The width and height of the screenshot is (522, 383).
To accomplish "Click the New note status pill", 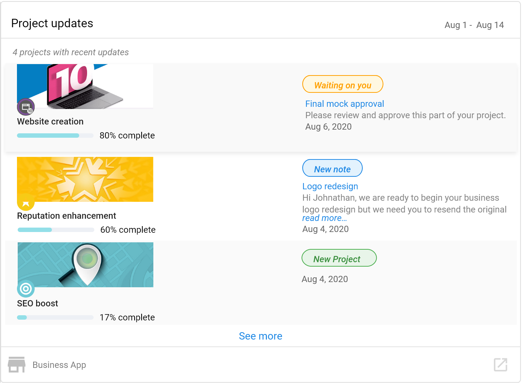I will click(333, 168).
